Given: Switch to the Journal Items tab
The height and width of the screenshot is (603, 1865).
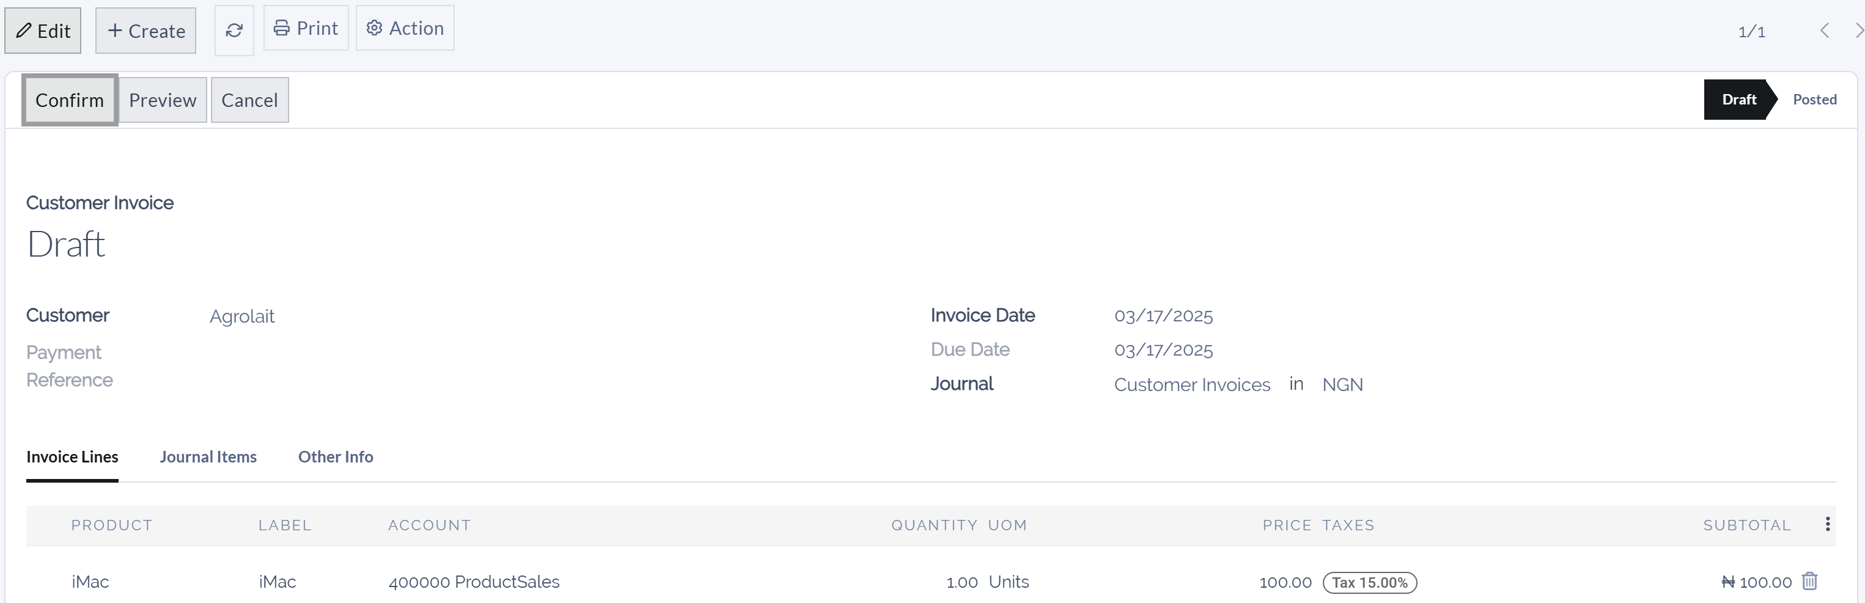Looking at the screenshot, I should (208, 457).
